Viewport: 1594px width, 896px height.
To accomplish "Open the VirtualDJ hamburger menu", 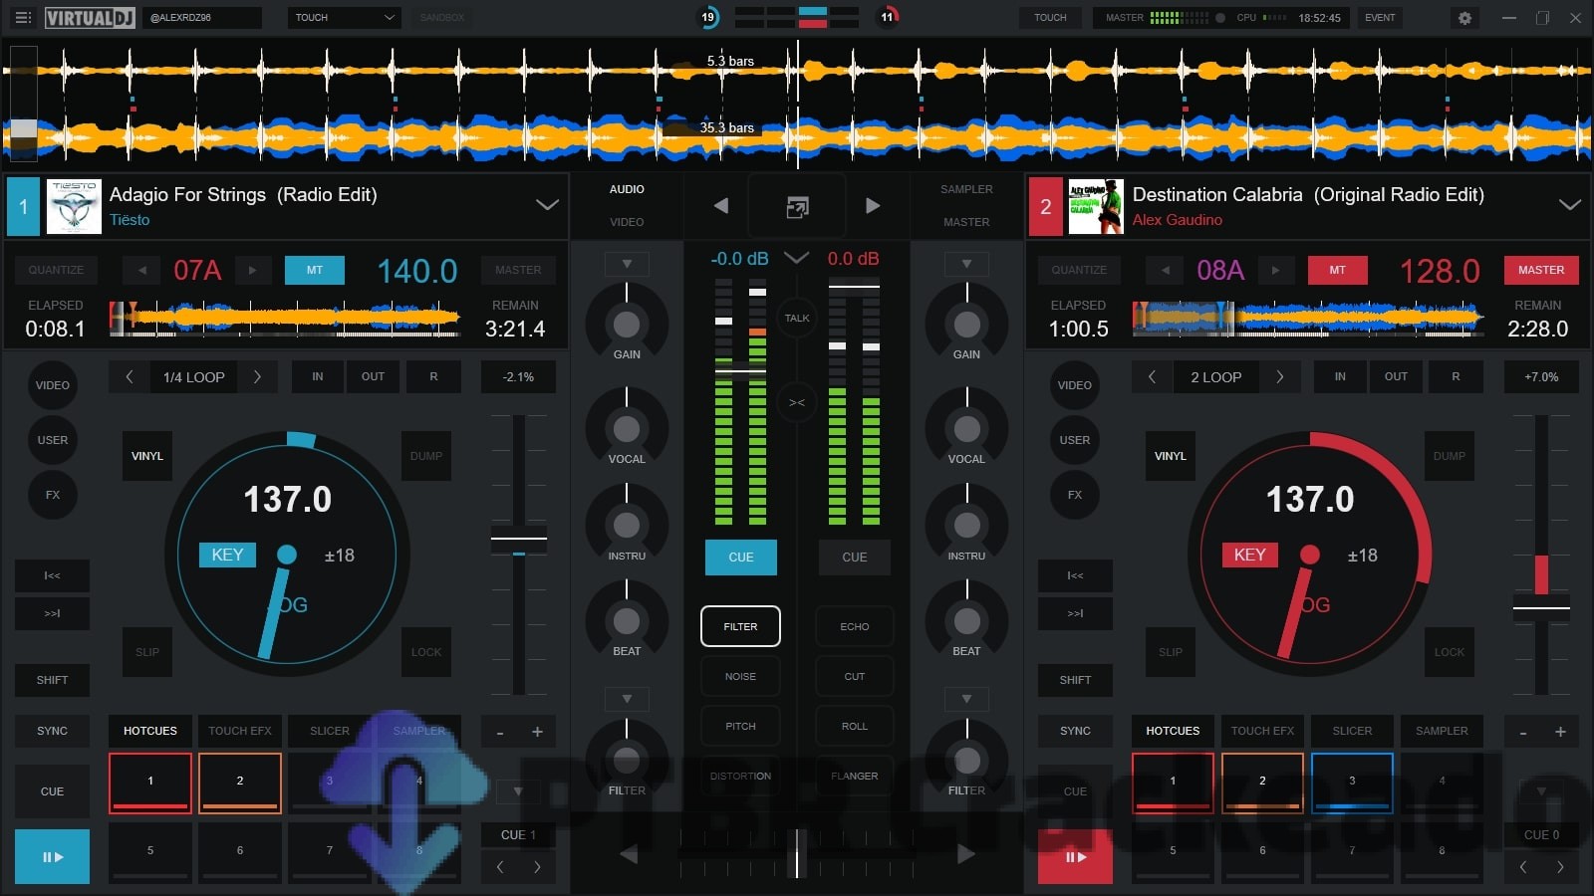I will point(23,17).
